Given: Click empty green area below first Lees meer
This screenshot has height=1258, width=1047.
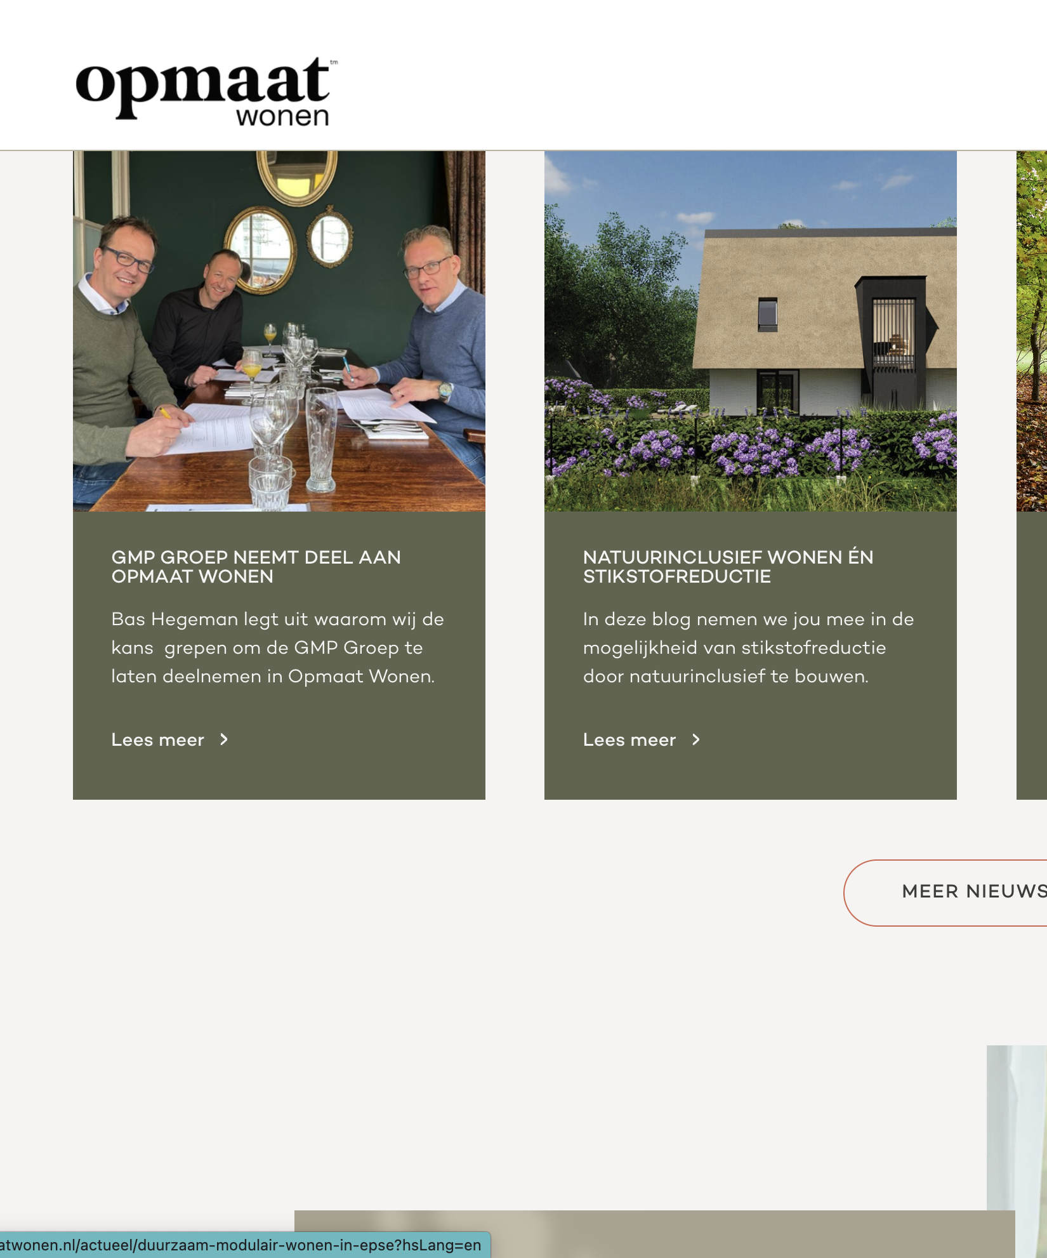Looking at the screenshot, I should click(279, 776).
